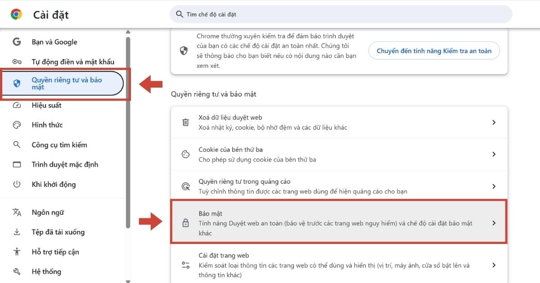Image resolution: width=540 pixels, height=283 pixels.
Task: Open Cài đặt trang web chevron arrow
Action: coord(494,265)
